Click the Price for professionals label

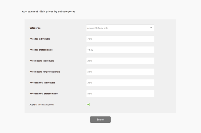(x=41, y=50)
